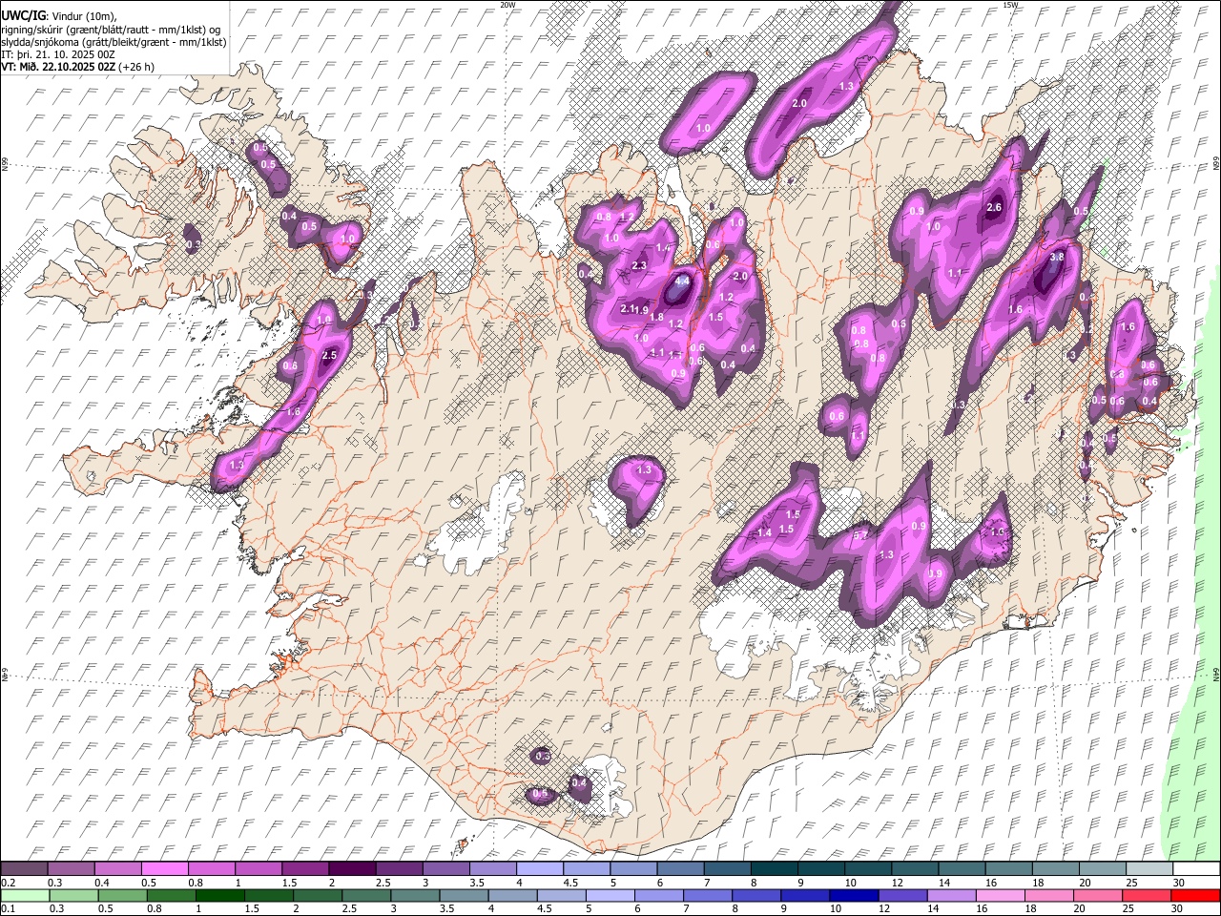Click the 4.4 precipitation value on the map
1221x916 pixels.
682,281
